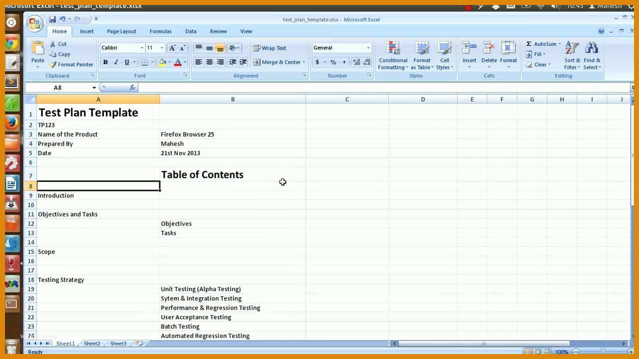The width and height of the screenshot is (639, 359).
Task: Switch to the Formulas tab
Action: [x=160, y=31]
